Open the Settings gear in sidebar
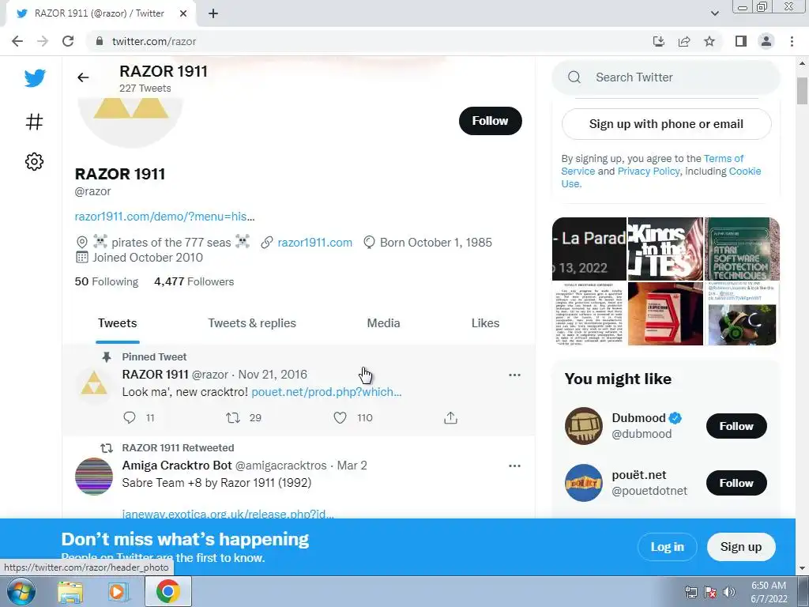809x607 pixels. pos(34,161)
